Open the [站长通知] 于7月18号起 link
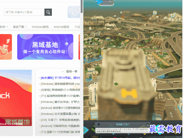184x138 pixels. point(60,78)
